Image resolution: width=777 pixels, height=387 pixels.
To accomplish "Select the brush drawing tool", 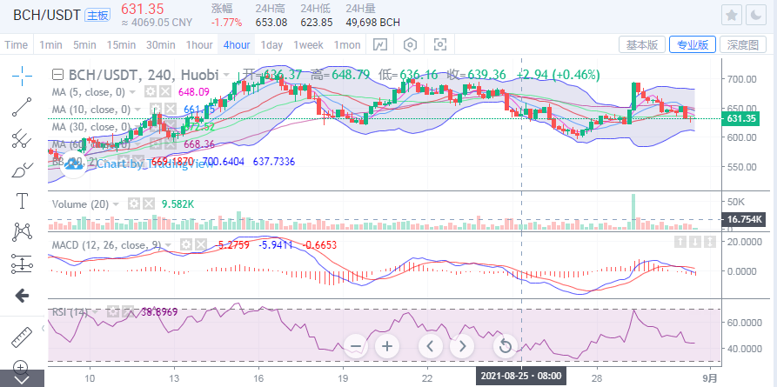I will pos(23,170).
